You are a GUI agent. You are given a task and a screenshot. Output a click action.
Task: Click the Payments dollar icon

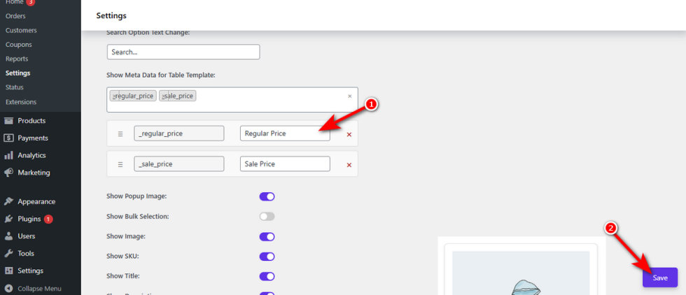coord(8,138)
